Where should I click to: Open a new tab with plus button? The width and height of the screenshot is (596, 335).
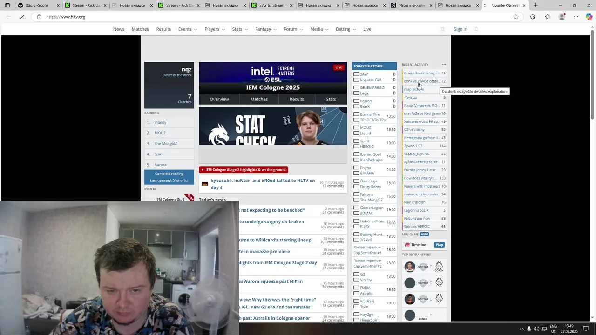[535, 5]
